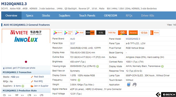Click the Matte surface badge

click(155, 33)
